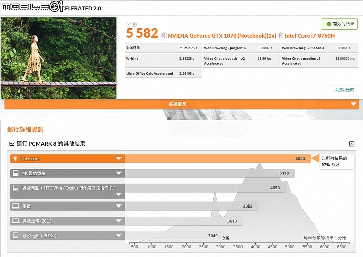Click the 2.25193 s value
Viewport: 363px width, 257px height.
click(187, 74)
